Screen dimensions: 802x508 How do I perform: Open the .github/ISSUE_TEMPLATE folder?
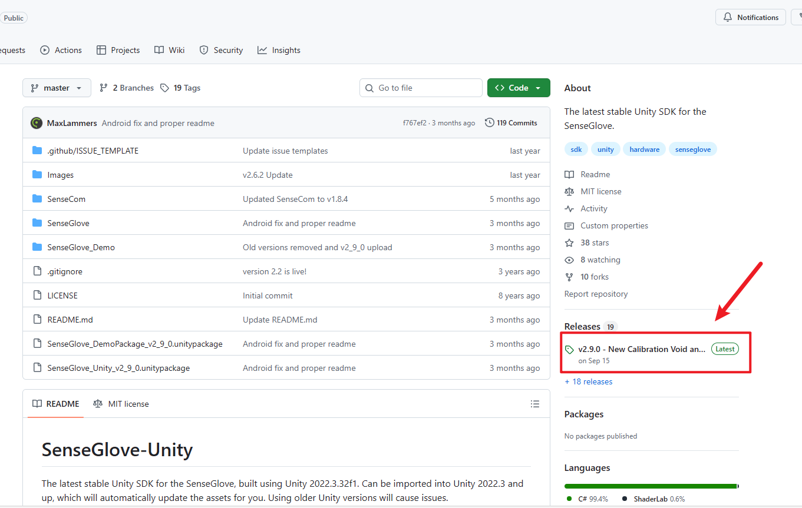(x=93, y=151)
